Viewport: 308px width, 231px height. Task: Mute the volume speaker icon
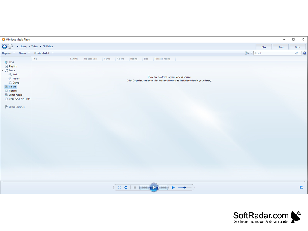(173, 187)
